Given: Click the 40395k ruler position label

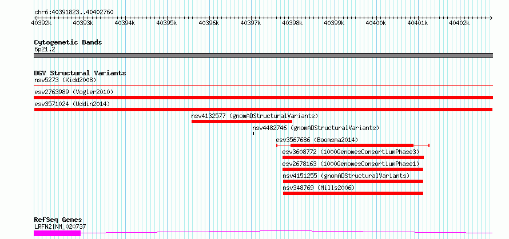Looking at the screenshot, I should click(167, 23).
